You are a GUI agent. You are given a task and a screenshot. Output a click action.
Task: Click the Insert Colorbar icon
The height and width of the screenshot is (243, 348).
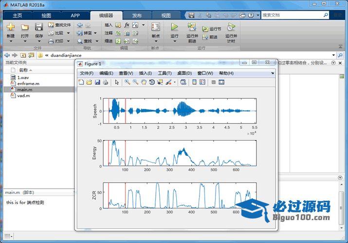[194, 82]
